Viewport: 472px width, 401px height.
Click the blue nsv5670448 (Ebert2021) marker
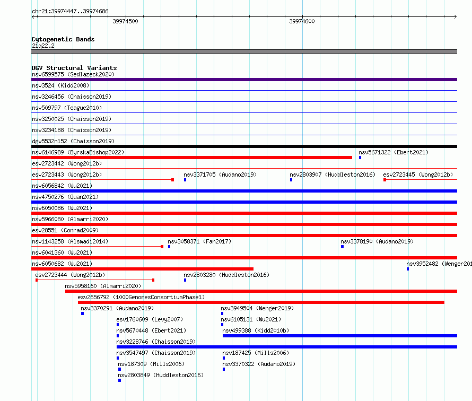[x=118, y=336]
